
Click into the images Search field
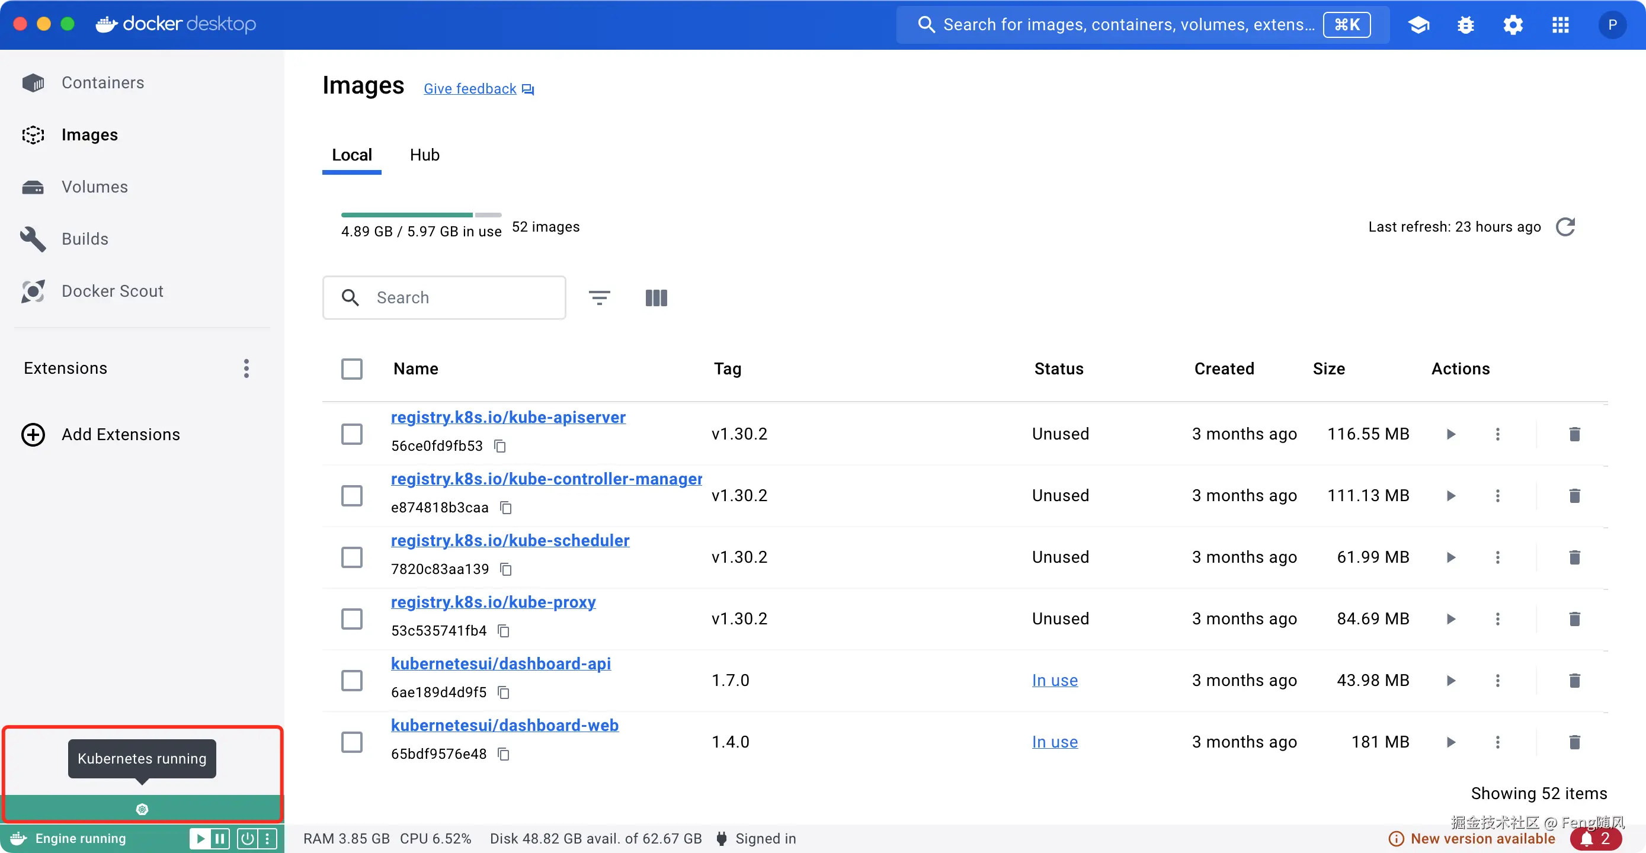pyautogui.click(x=460, y=298)
